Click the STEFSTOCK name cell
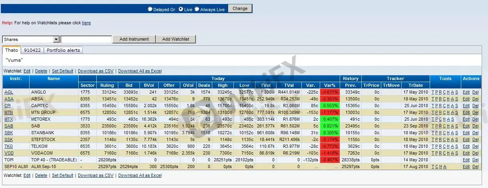 (54, 139)
